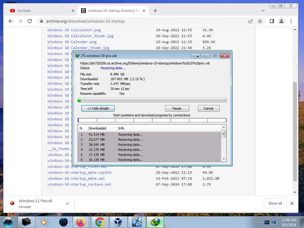Open Windows 10 Calculator_thumb.jpg link
The height and width of the screenshot is (228, 304).
[x=80, y=36]
